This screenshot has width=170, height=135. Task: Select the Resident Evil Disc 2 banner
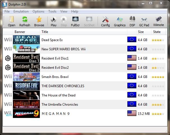click(26, 67)
